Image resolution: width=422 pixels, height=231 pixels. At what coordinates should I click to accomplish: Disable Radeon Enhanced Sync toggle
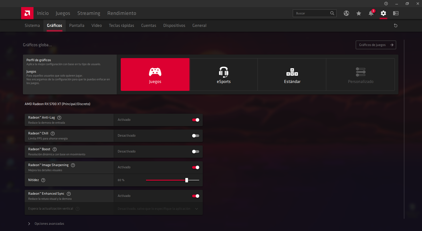196,196
